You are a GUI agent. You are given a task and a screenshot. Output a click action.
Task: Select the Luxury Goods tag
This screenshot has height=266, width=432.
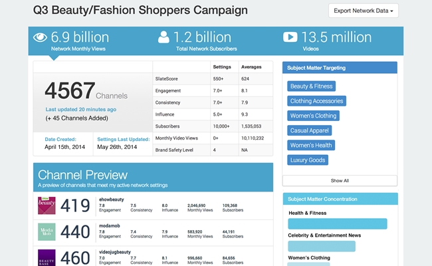pos(308,160)
